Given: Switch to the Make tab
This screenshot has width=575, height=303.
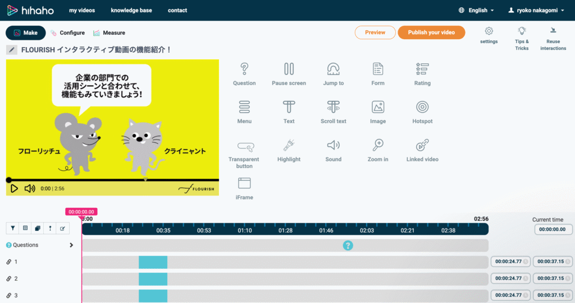Looking at the screenshot, I should point(26,33).
